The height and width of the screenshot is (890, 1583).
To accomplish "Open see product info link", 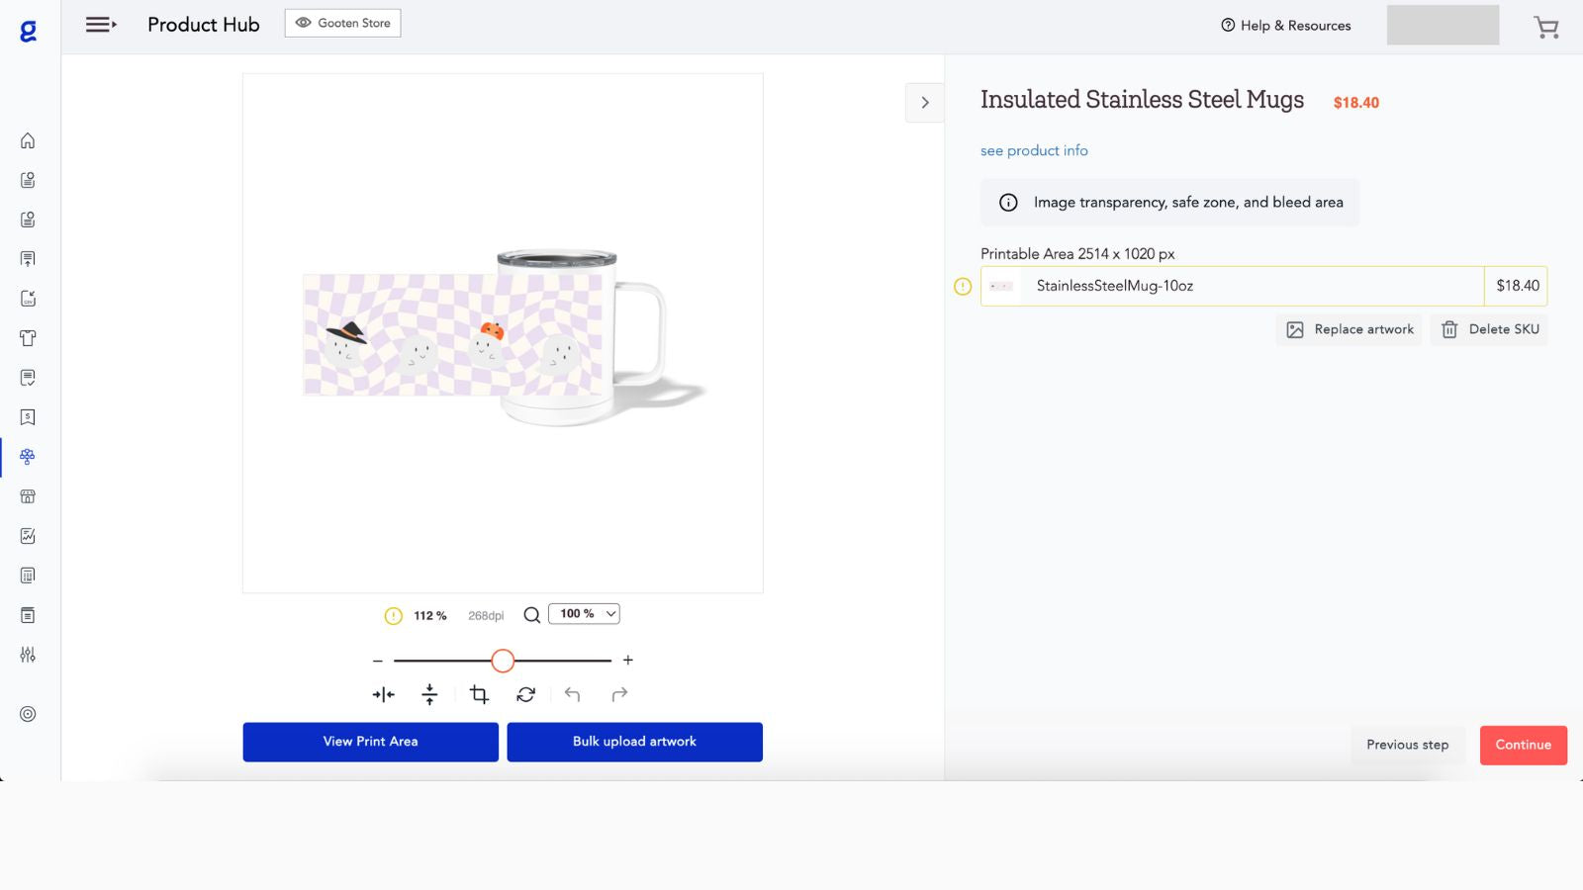I will 1033,150.
